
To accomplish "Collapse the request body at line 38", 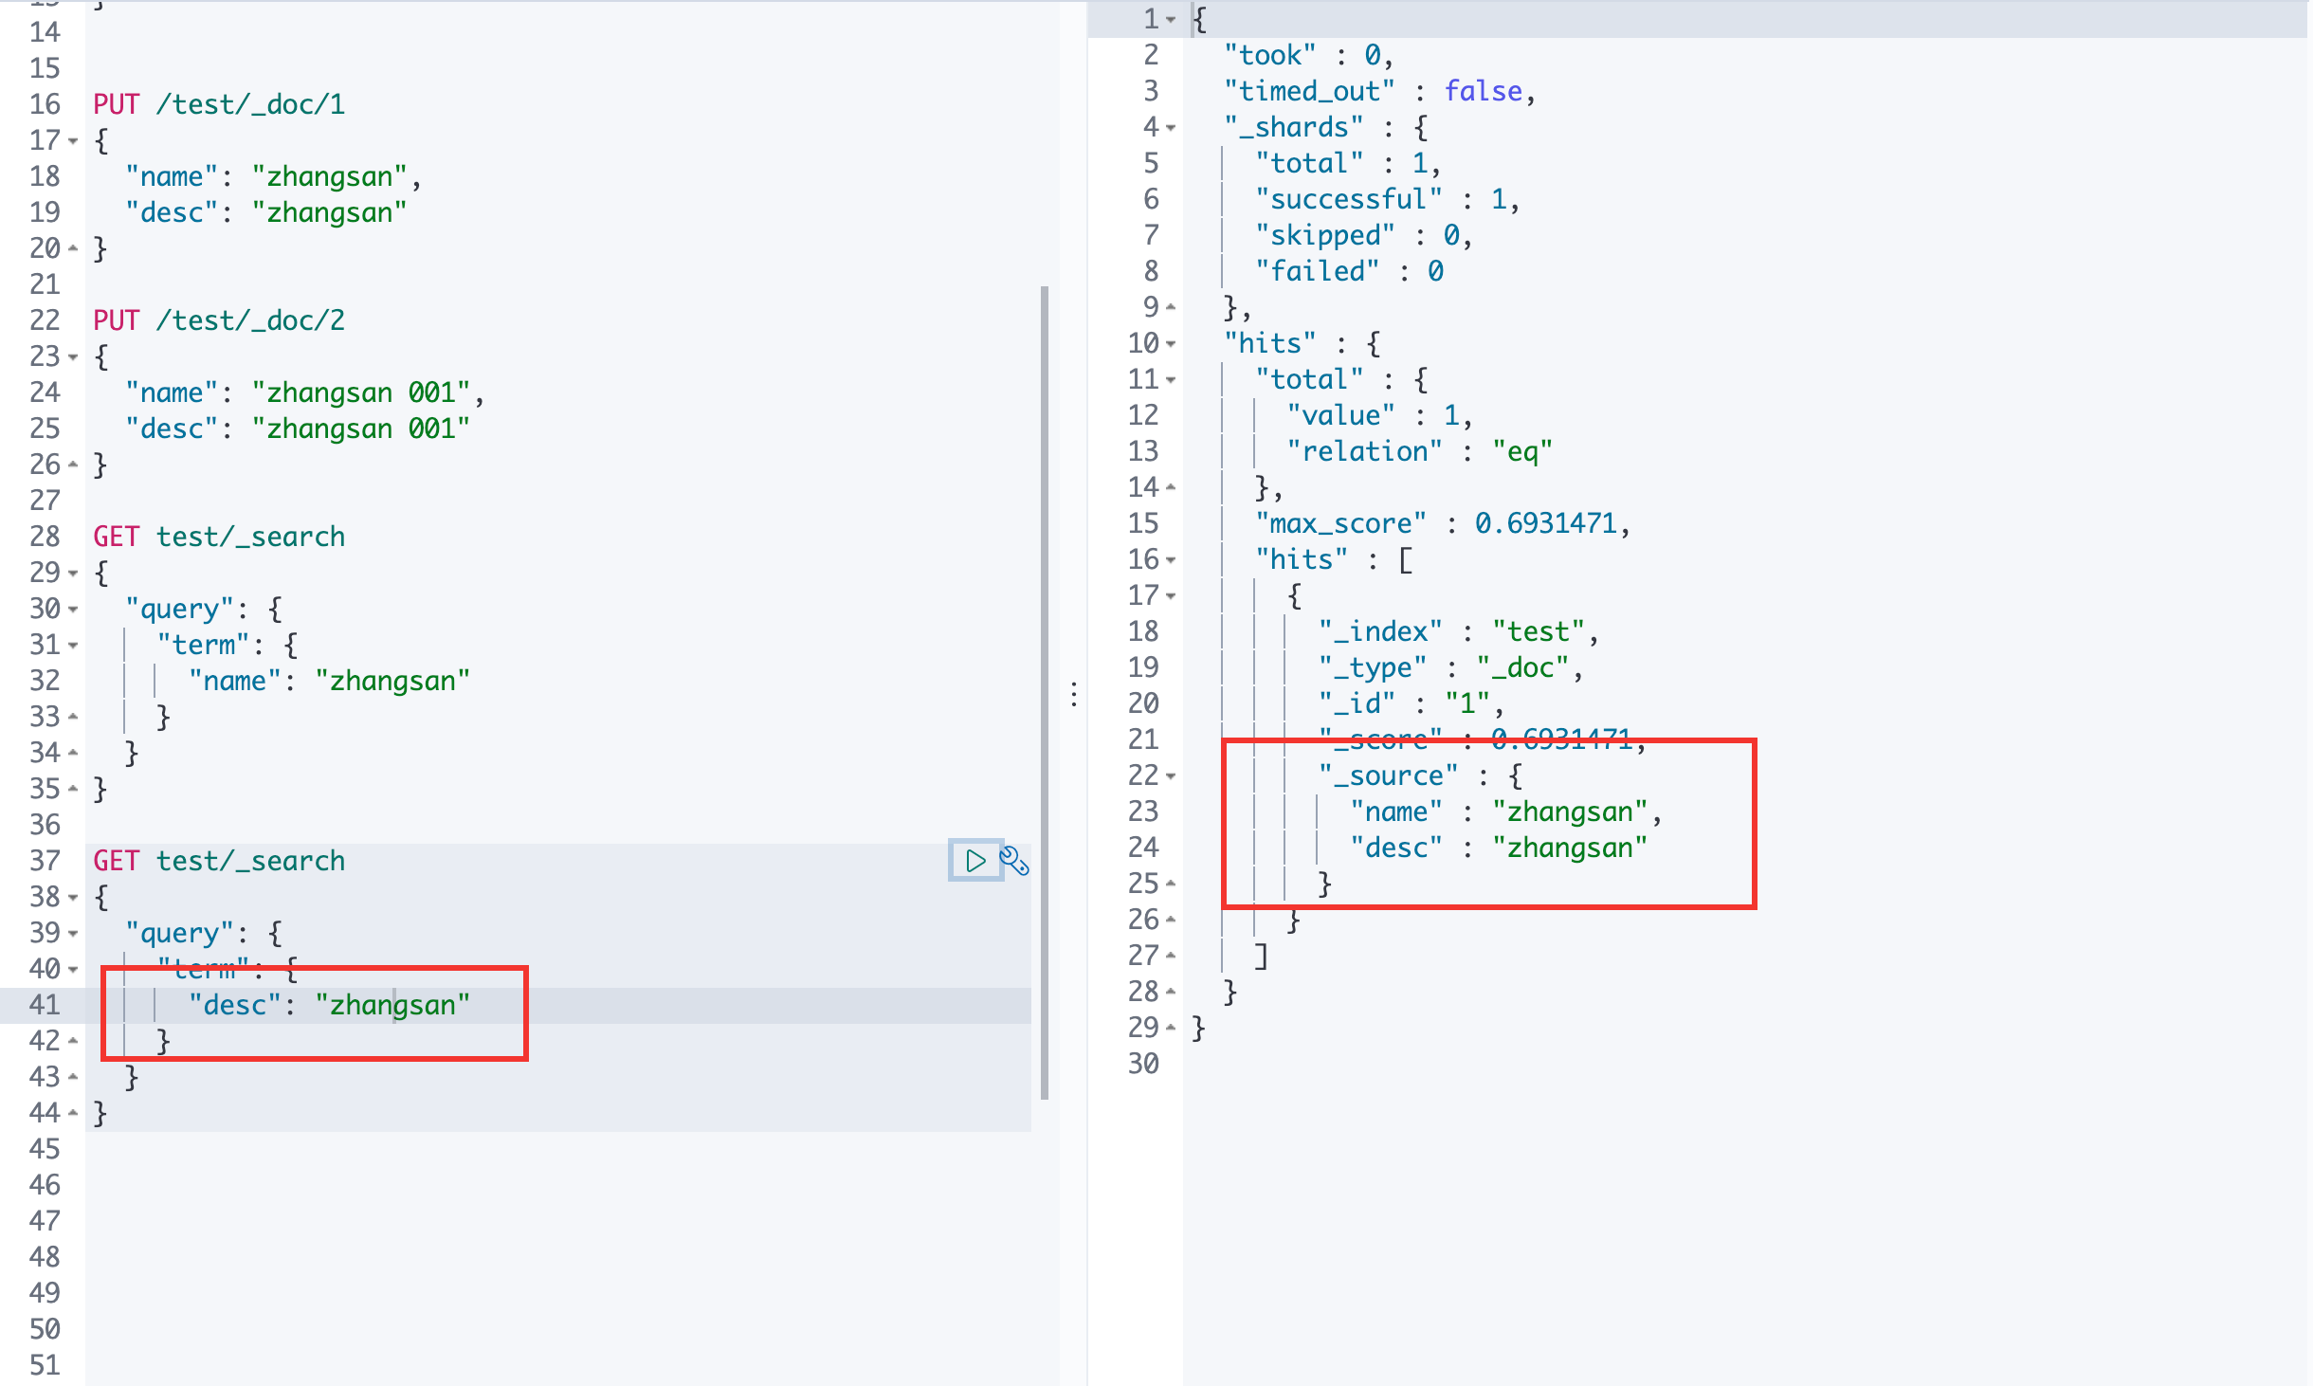I will pyautogui.click(x=73, y=898).
